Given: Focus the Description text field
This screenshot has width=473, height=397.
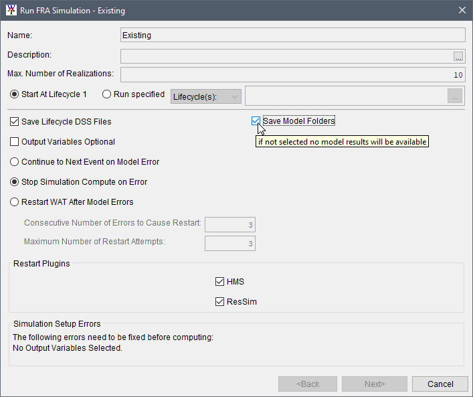Looking at the screenshot, I should [286, 56].
